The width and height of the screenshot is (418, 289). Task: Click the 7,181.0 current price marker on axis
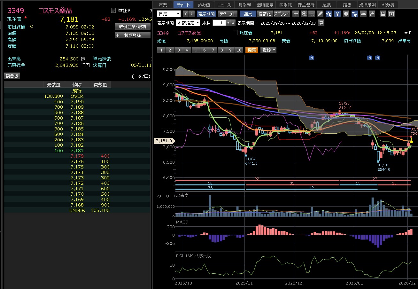(164, 141)
